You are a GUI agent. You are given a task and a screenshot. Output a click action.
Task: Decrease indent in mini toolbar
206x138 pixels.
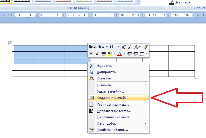129,54
